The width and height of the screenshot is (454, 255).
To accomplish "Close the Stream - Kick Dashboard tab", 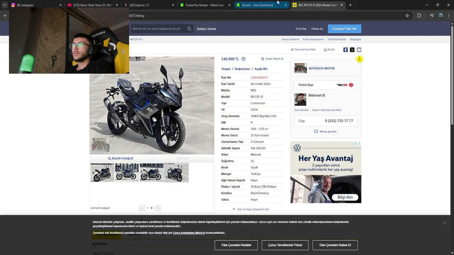I will (x=286, y=5).
